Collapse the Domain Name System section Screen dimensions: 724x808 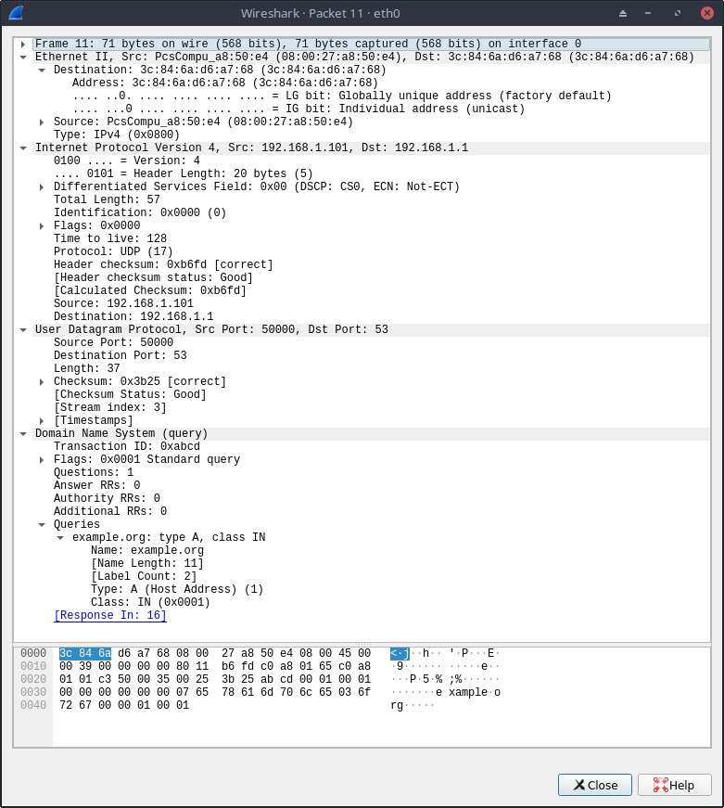pyautogui.click(x=23, y=434)
